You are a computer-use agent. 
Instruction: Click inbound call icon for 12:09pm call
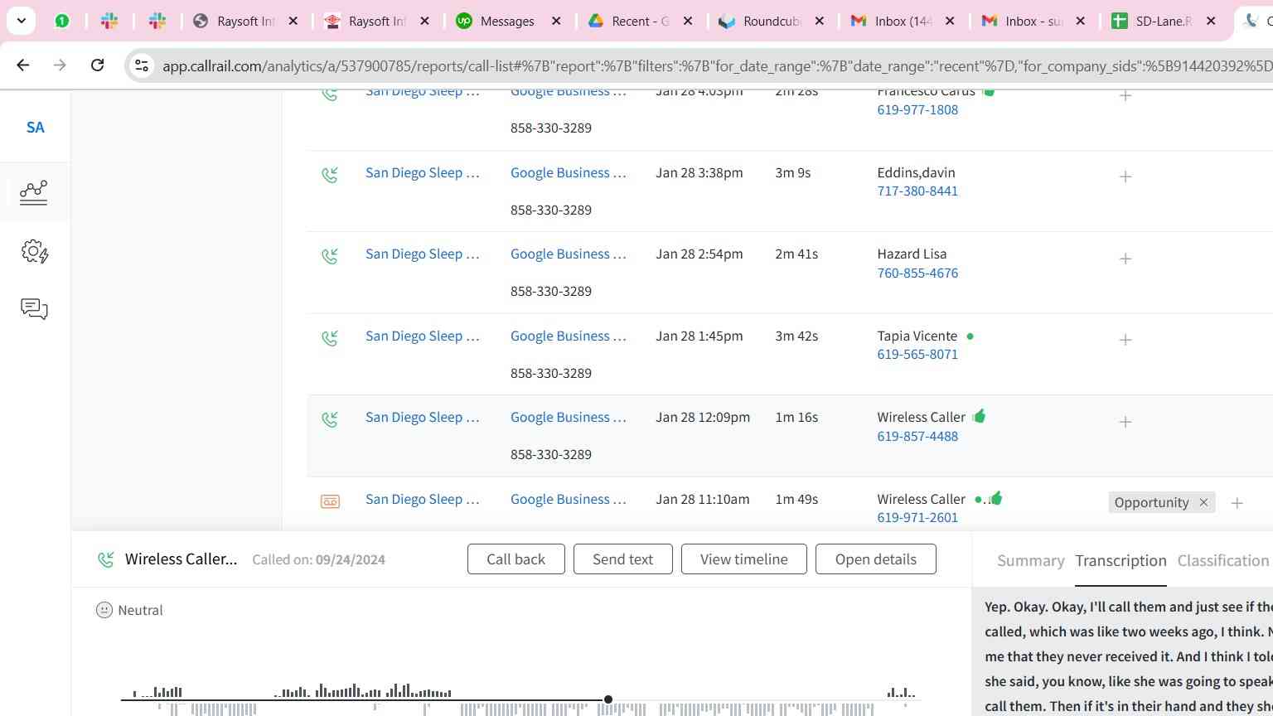[x=330, y=419]
